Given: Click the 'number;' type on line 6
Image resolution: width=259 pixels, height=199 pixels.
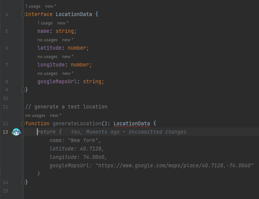Looking at the screenshot, I should [78, 48].
